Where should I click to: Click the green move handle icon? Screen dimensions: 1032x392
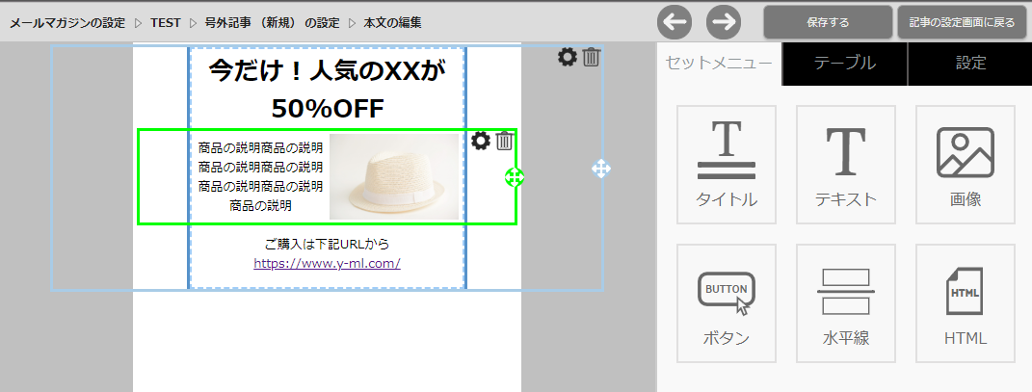(514, 176)
